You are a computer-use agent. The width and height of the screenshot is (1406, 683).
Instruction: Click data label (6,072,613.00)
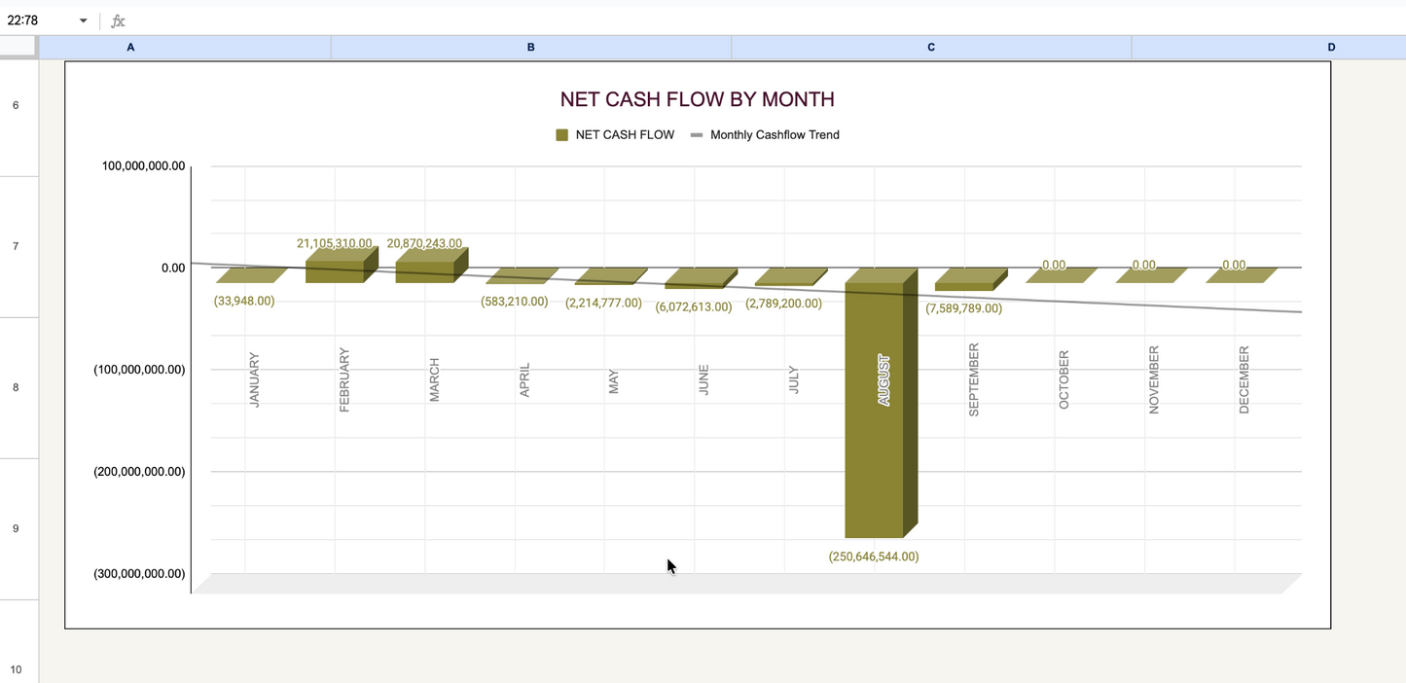click(694, 306)
